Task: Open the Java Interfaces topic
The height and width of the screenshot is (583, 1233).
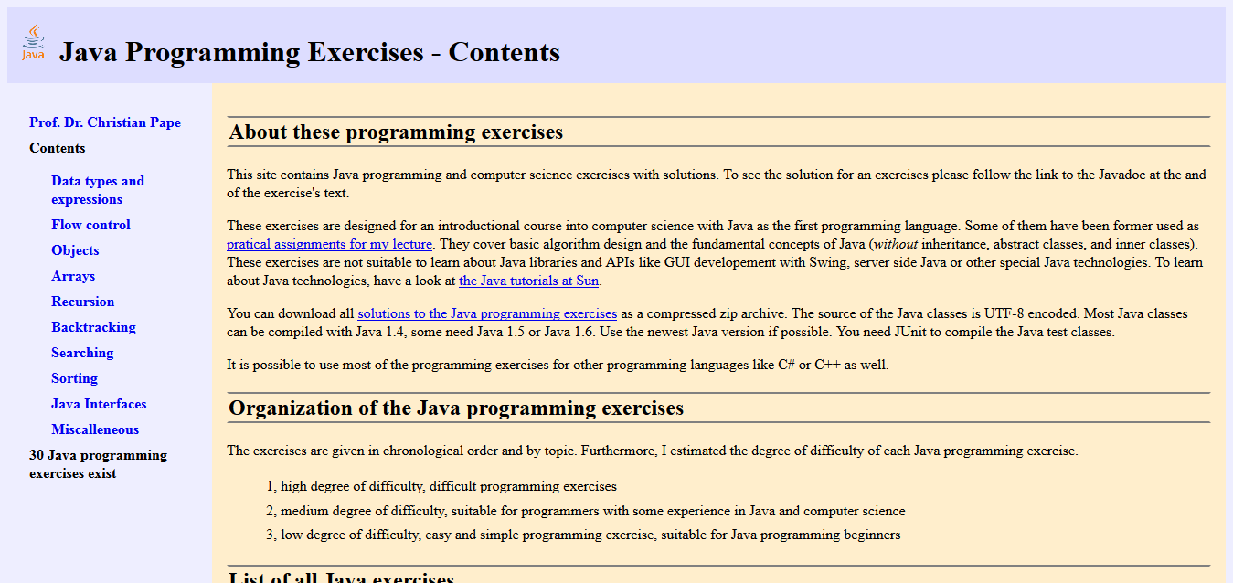Action: (99, 403)
